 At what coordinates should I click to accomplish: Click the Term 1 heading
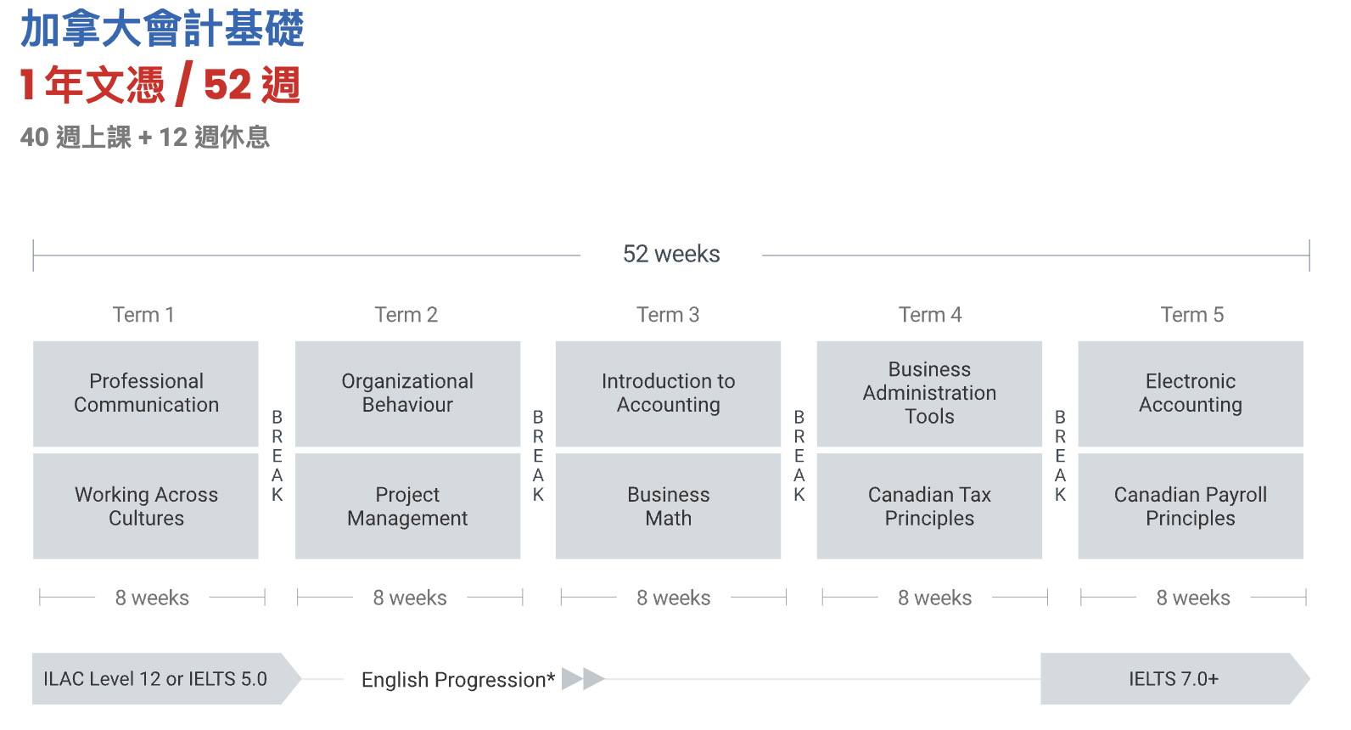coord(143,315)
